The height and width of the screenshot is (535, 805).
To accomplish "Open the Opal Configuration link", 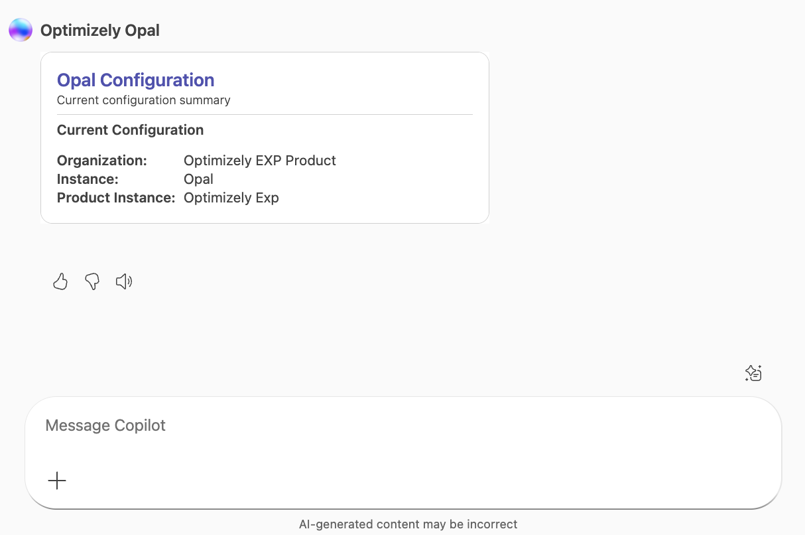I will (x=135, y=80).
